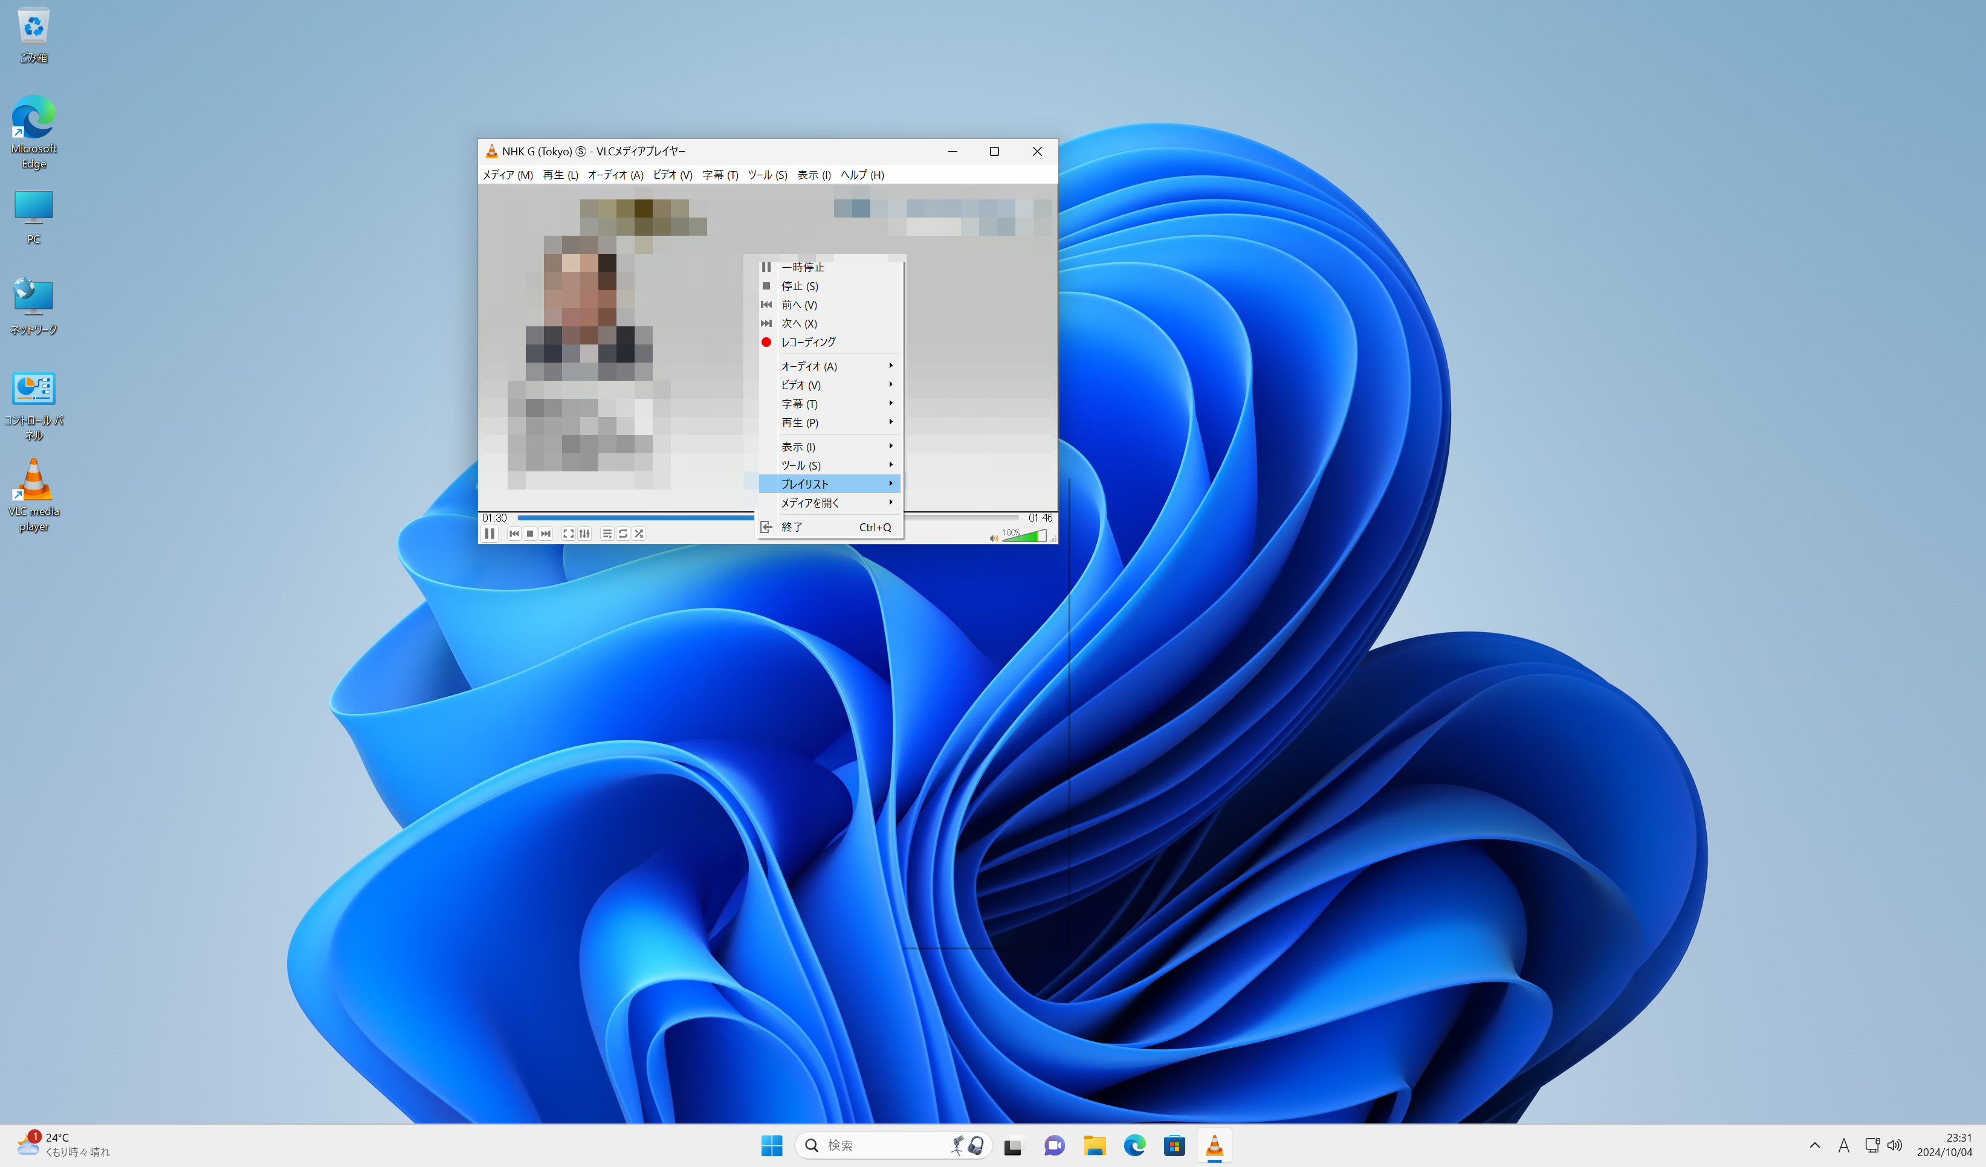Screen dimensions: 1986x1167
Task: Open extended settings equalizer icon
Action: 584,534
